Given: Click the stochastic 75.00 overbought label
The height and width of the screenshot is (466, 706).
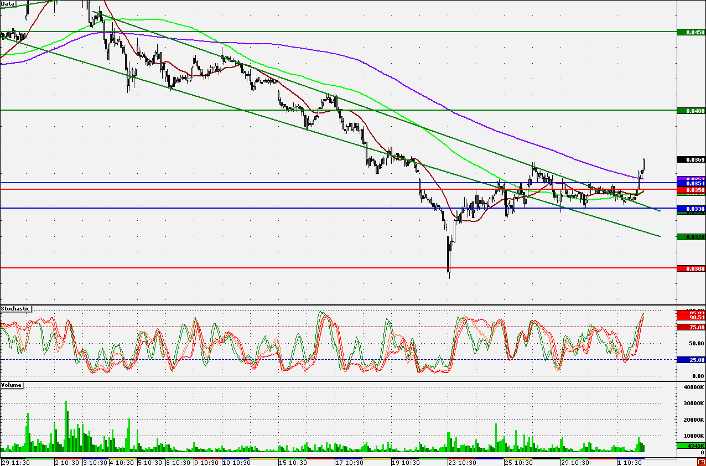Looking at the screenshot, I should click(692, 328).
